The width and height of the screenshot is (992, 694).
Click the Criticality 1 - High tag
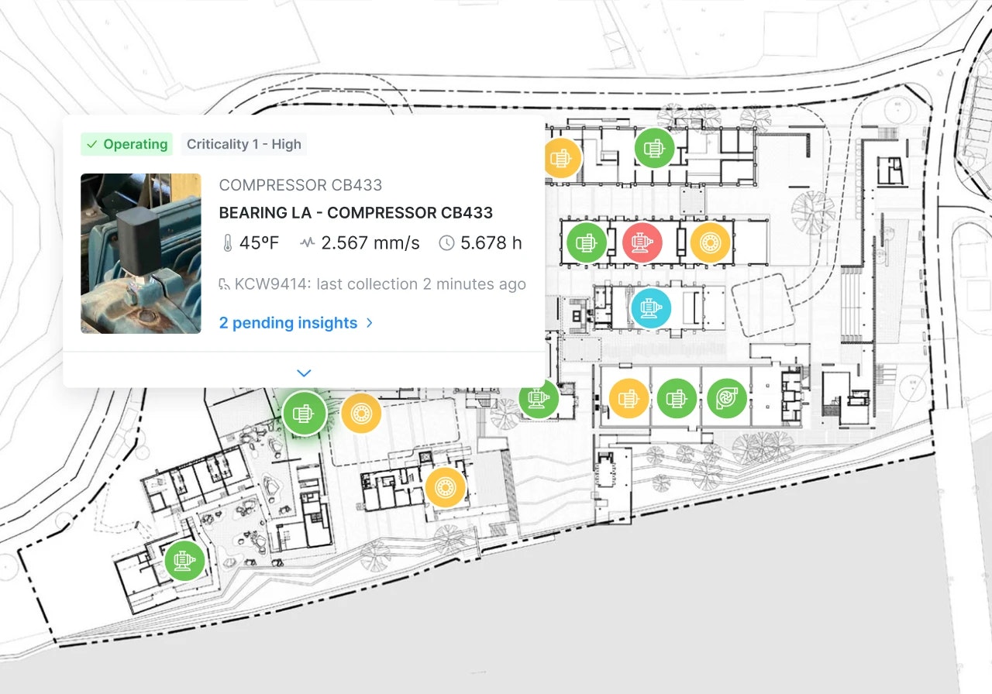click(243, 144)
